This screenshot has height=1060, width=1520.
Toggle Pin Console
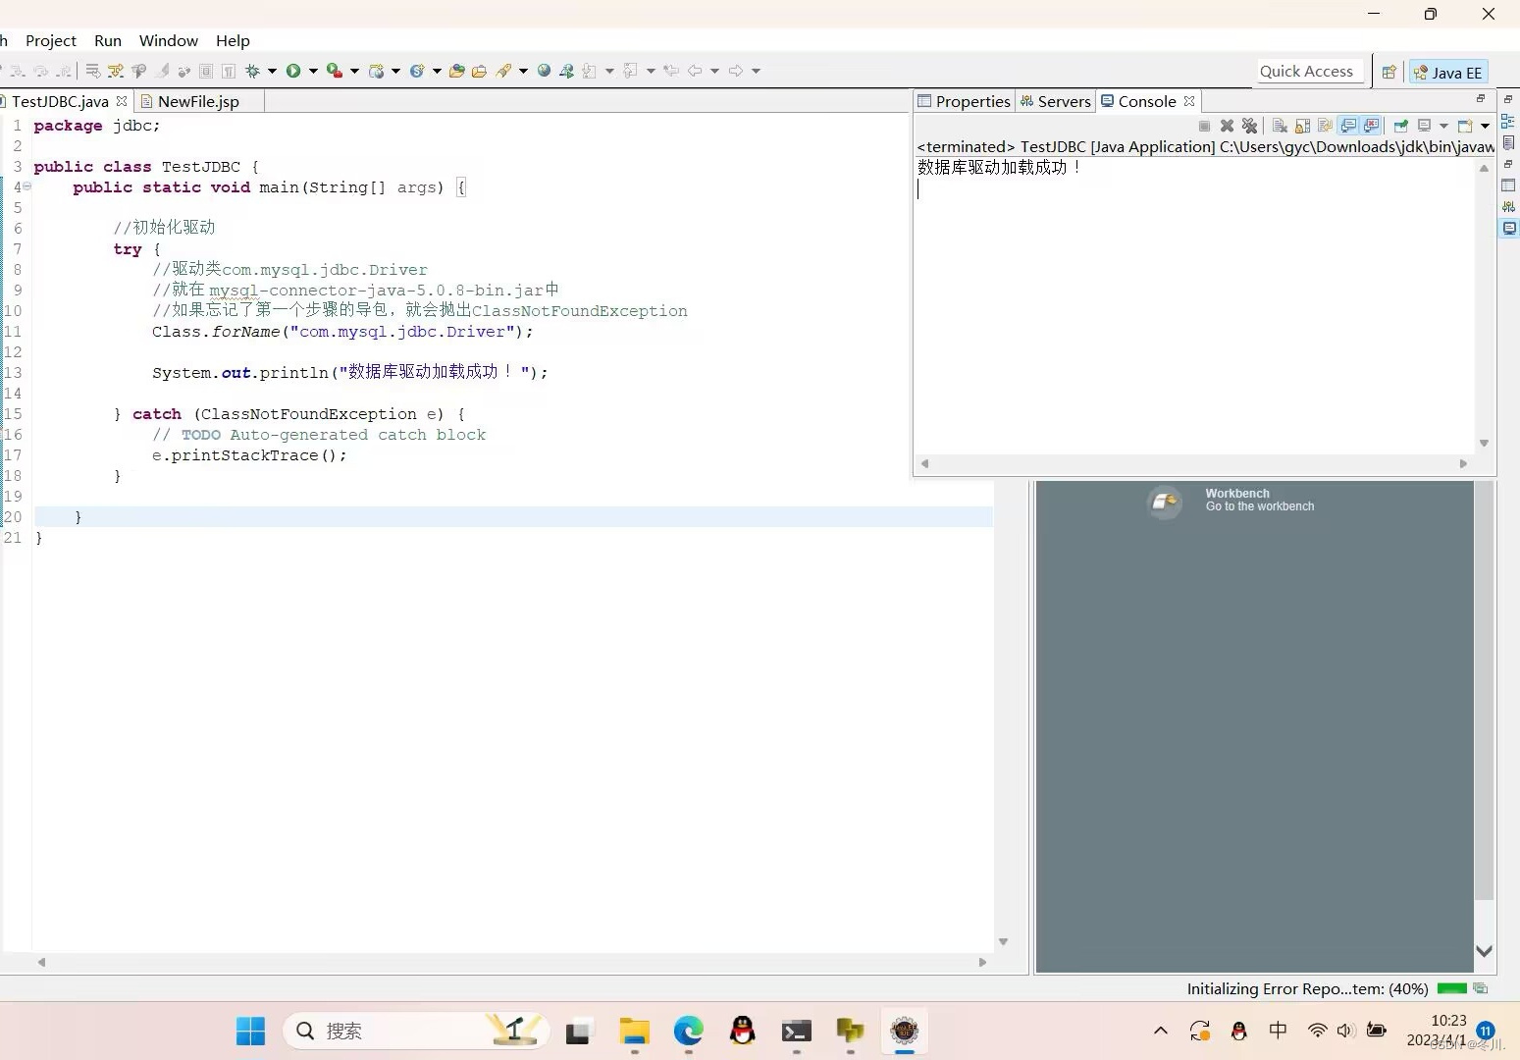(1400, 126)
